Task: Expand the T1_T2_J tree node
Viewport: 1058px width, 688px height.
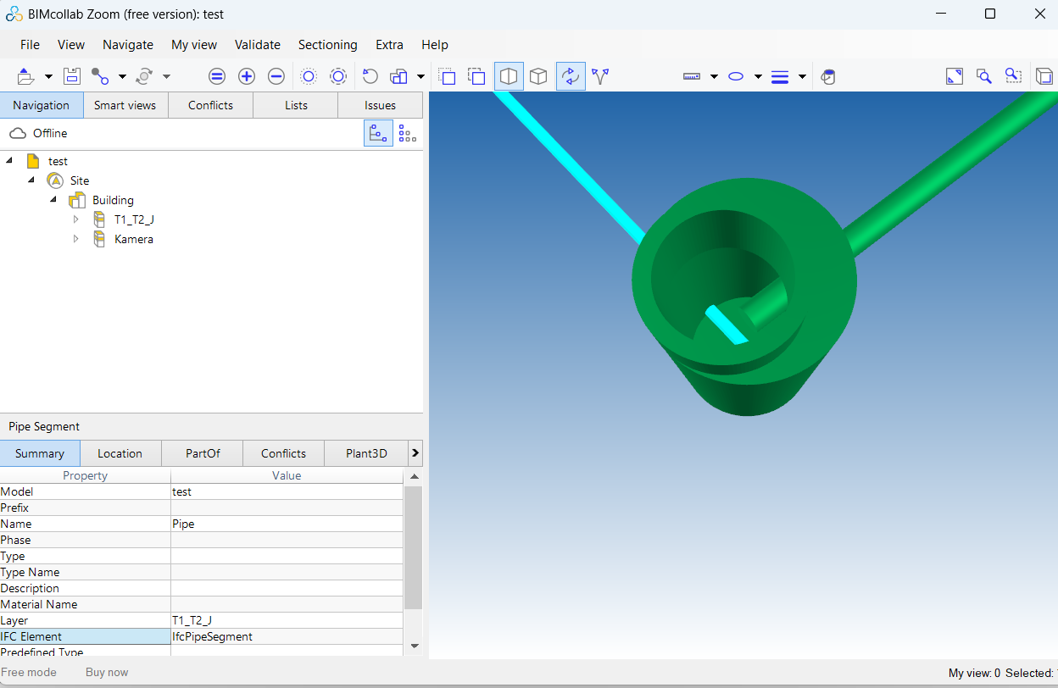Action: 75,219
